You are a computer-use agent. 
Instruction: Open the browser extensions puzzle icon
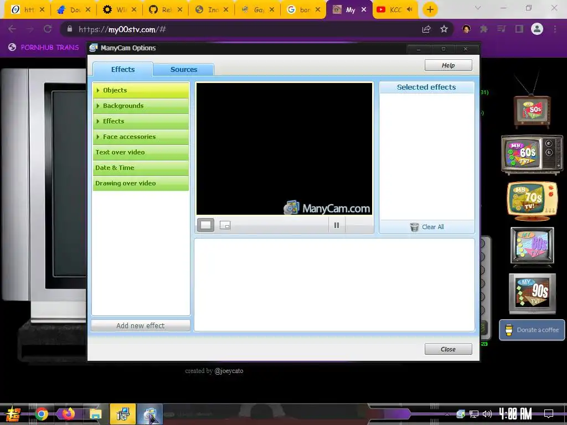coord(484,29)
